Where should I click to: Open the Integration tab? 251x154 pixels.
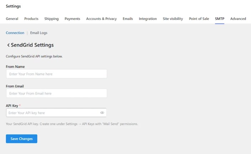point(148,19)
